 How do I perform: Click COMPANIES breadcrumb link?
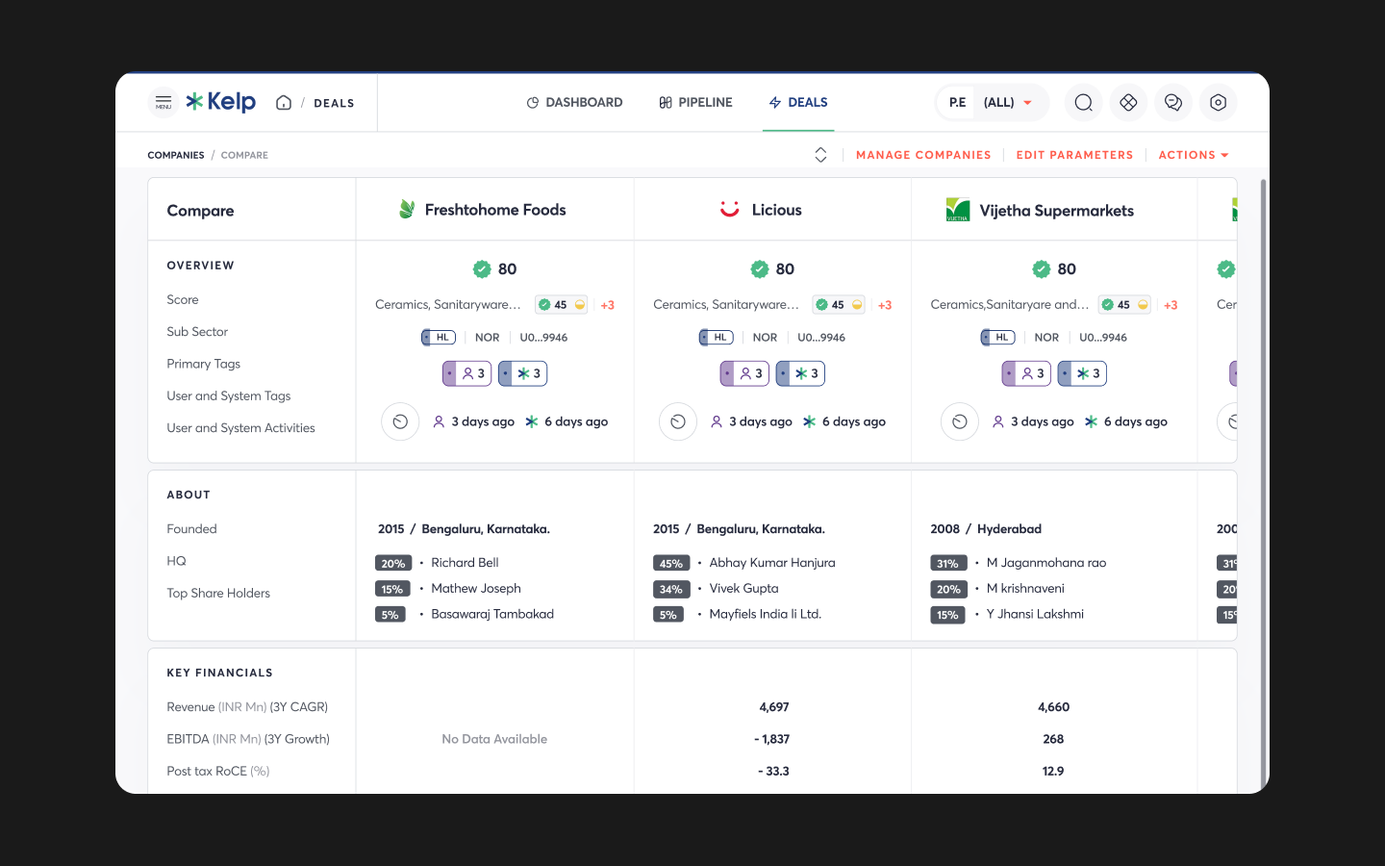click(x=176, y=155)
